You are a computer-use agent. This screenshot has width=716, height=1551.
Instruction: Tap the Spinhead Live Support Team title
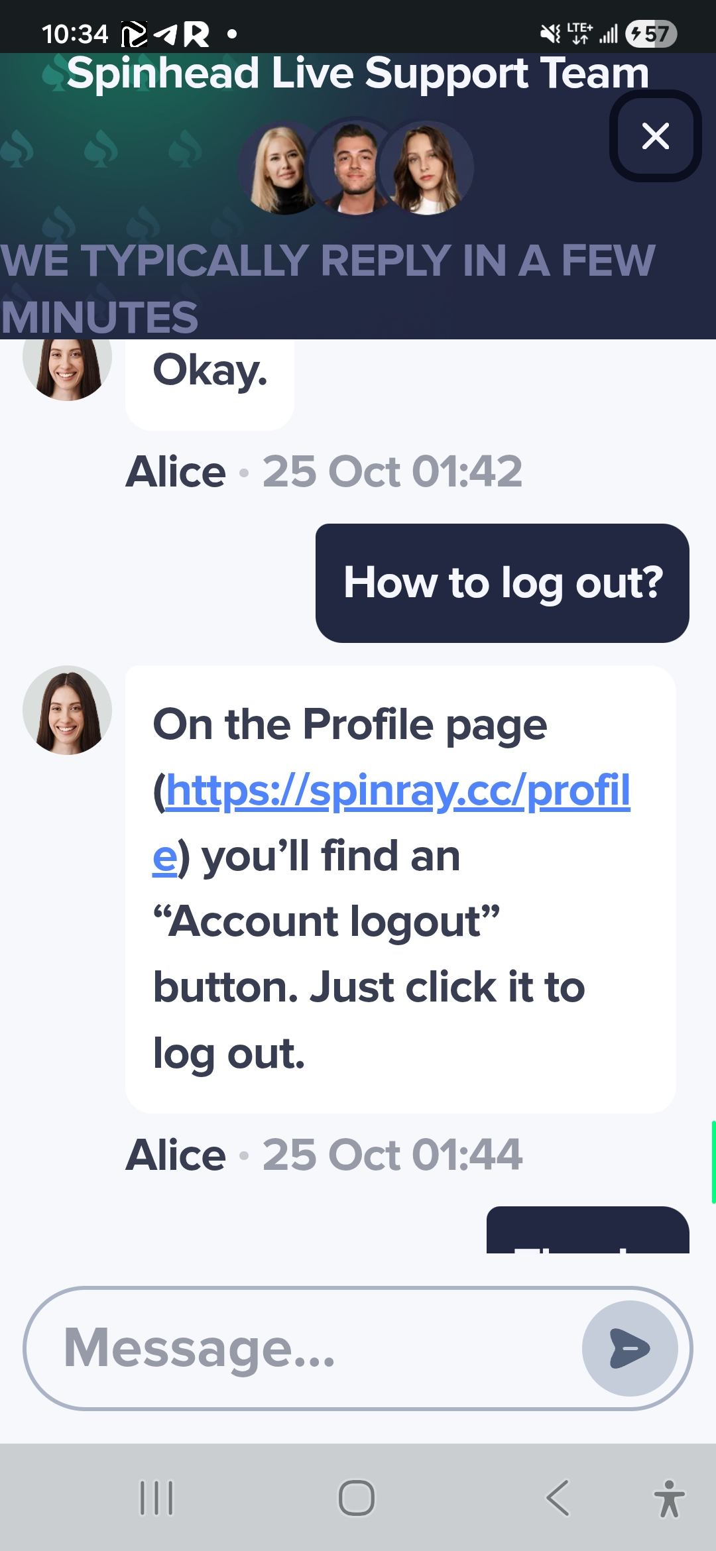click(358, 73)
